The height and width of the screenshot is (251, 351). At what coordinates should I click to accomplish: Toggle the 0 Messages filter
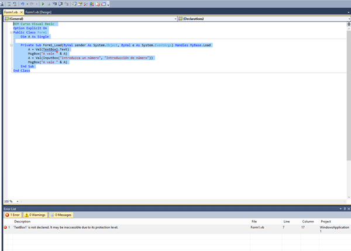coord(61,215)
